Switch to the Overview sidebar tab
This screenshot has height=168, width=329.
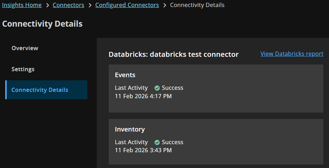coord(25,48)
